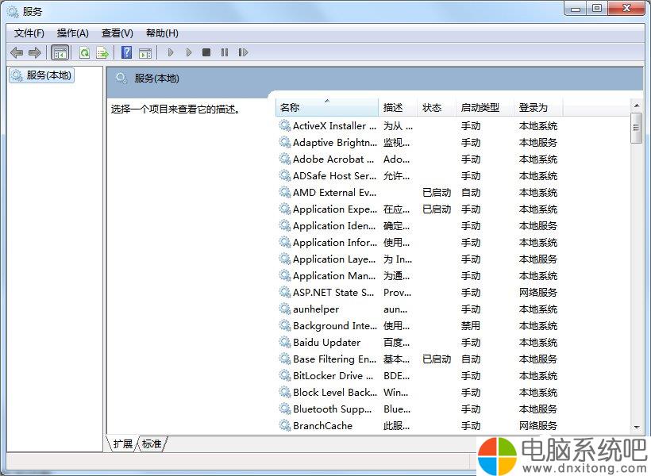Select the BitLocker Drive Encryption service name
651x476 pixels.
pyautogui.click(x=333, y=375)
